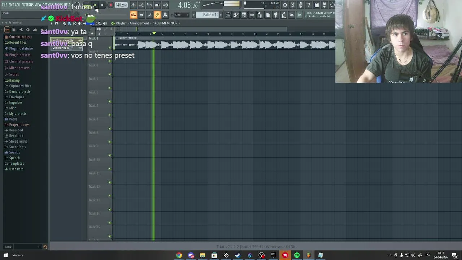Mute Track 3 using its green dot
Image resolution: width=462 pixels, height=260 pixels.
110,75
